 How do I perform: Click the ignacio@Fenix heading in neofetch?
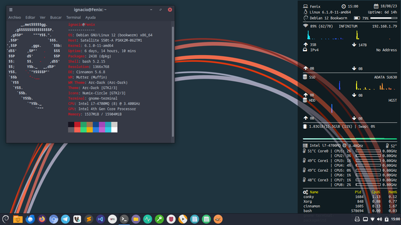pyautogui.click(x=81, y=24)
